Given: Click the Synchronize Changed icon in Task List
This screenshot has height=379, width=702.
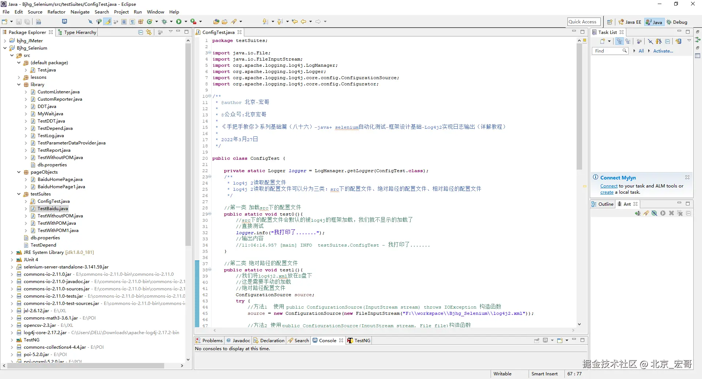Looking at the screenshot, I should pyautogui.click(x=679, y=42).
